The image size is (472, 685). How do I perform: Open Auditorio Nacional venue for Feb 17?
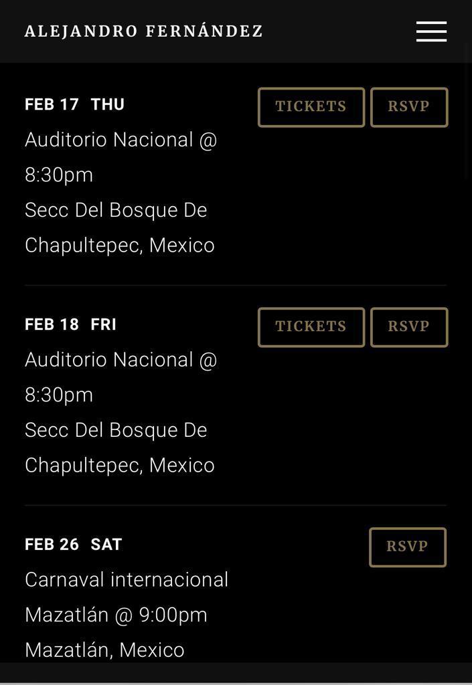tap(121, 140)
